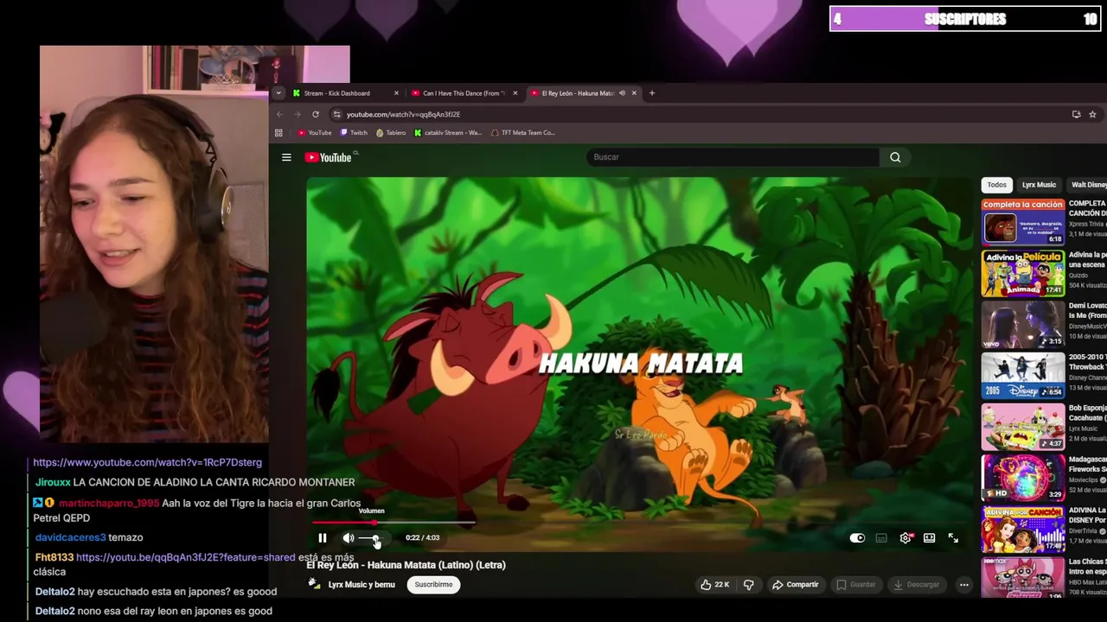
Task: Select the Todos filter chip
Action: (x=997, y=185)
